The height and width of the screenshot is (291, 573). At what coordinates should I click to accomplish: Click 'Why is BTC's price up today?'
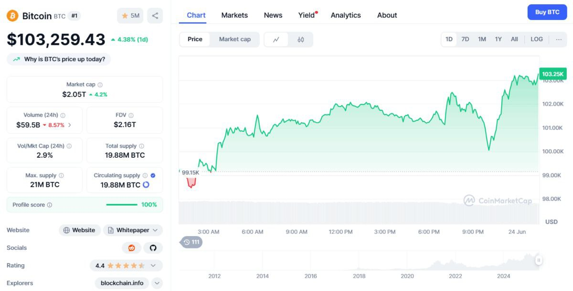point(59,59)
